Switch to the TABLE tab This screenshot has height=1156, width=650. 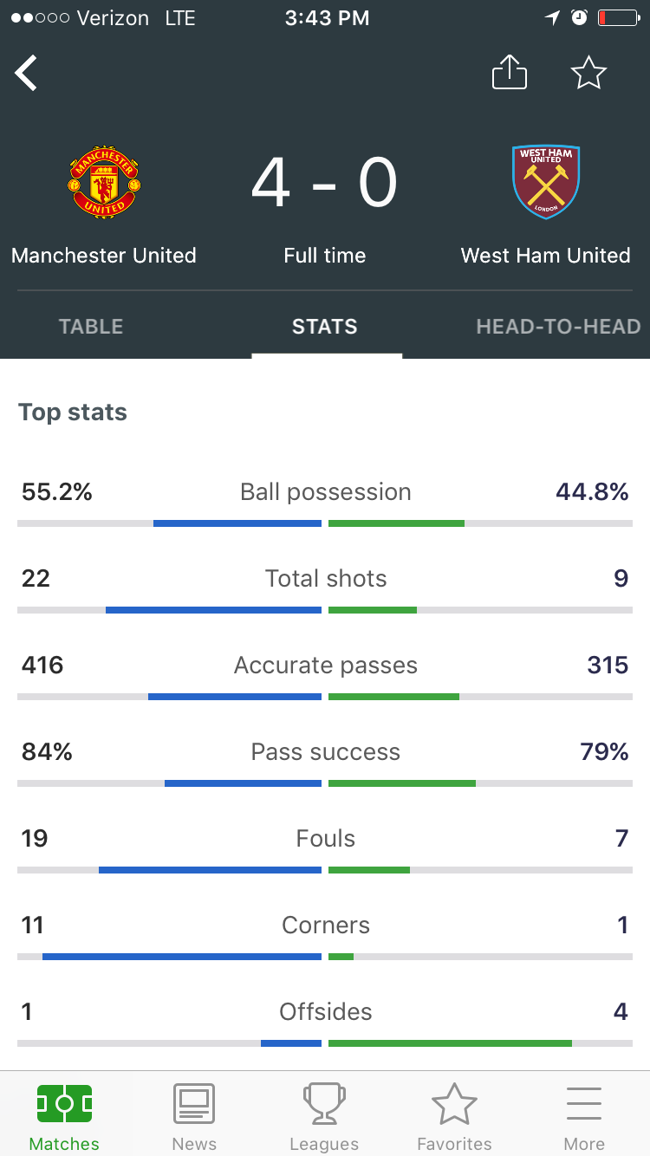tap(91, 327)
